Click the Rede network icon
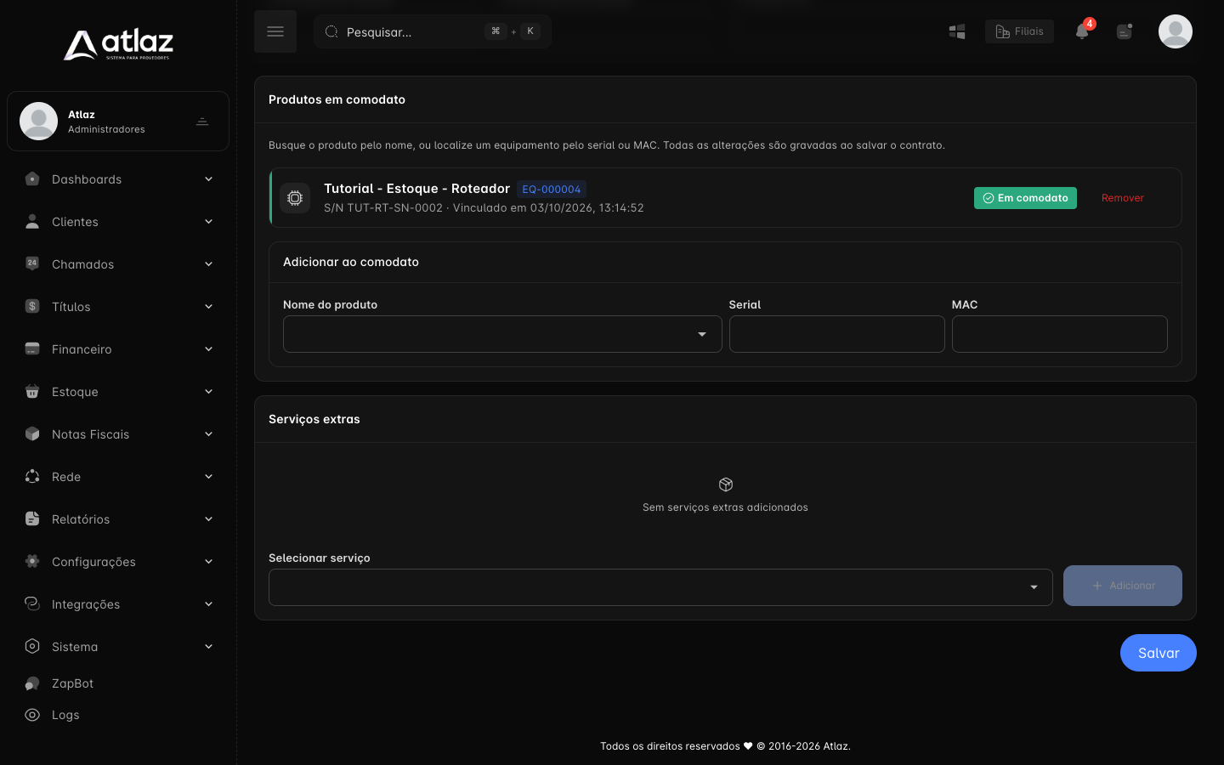 (x=32, y=476)
